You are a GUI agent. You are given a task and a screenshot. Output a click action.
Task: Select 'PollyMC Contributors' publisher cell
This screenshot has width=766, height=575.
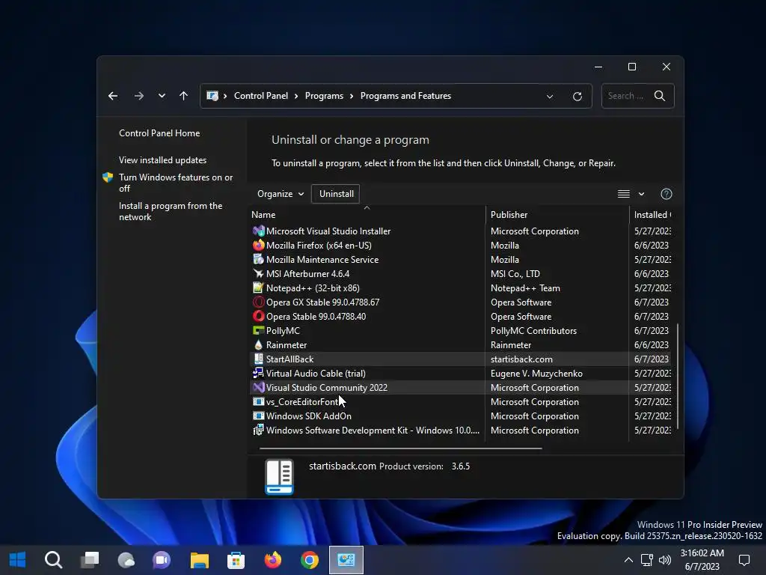533,330
